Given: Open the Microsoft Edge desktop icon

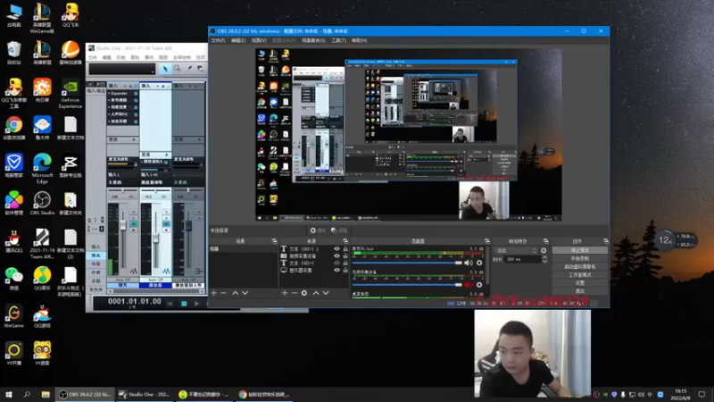Looking at the screenshot, I should click(42, 169).
